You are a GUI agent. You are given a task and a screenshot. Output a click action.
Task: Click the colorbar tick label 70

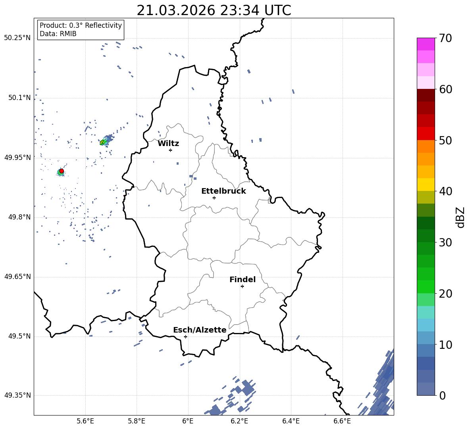click(x=446, y=38)
